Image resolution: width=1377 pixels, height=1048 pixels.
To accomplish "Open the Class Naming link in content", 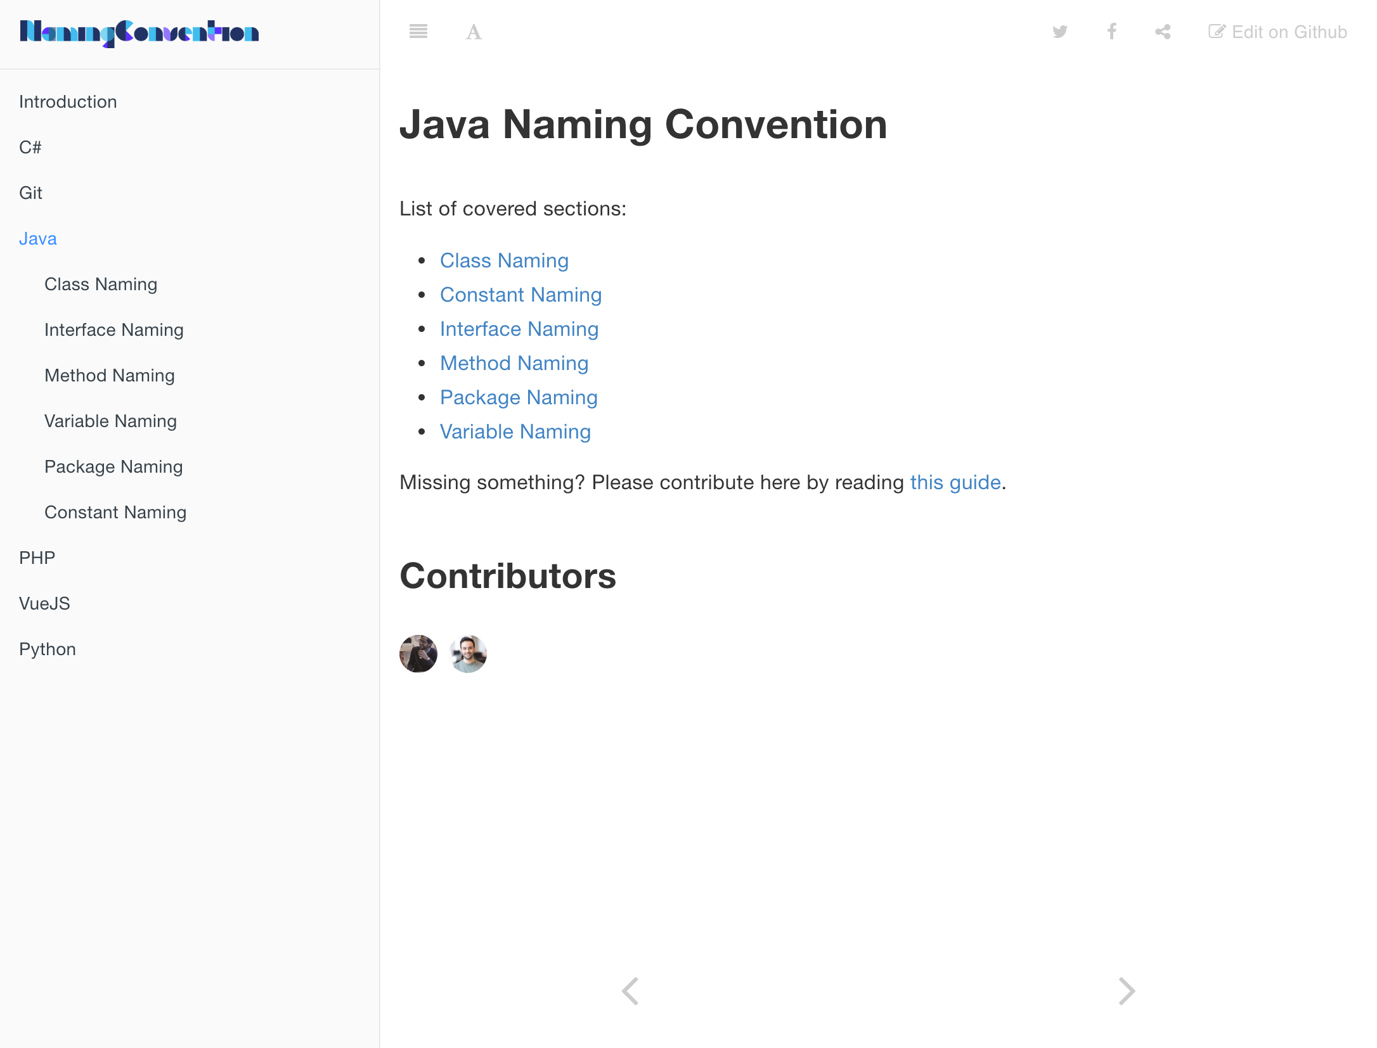I will click(x=504, y=260).
